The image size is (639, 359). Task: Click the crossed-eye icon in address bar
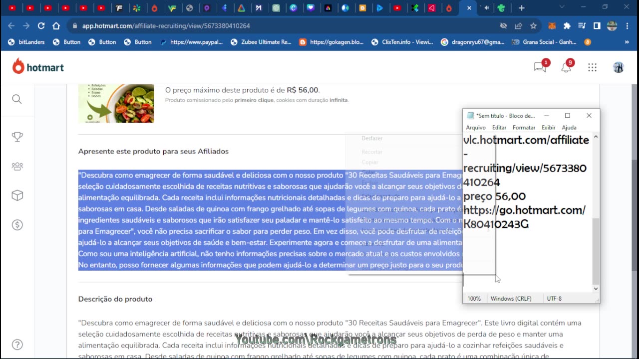(503, 25)
